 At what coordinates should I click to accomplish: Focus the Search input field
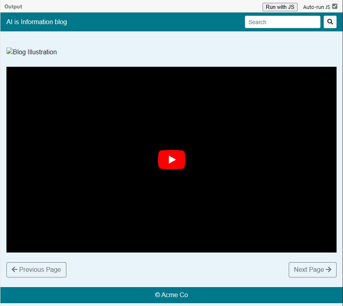282,22
